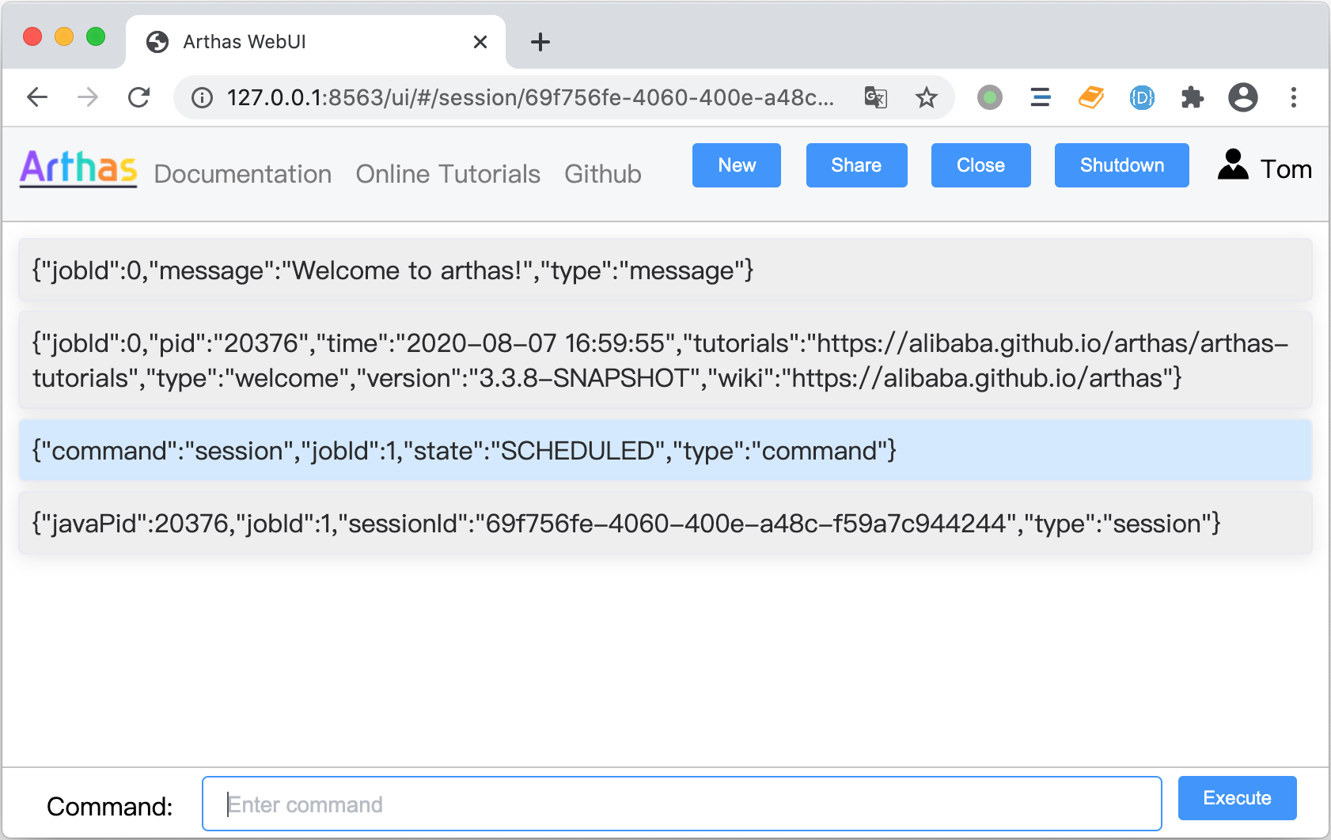The width and height of the screenshot is (1331, 840).
Task: Click the Tom user avatar icon
Action: [x=1233, y=165]
